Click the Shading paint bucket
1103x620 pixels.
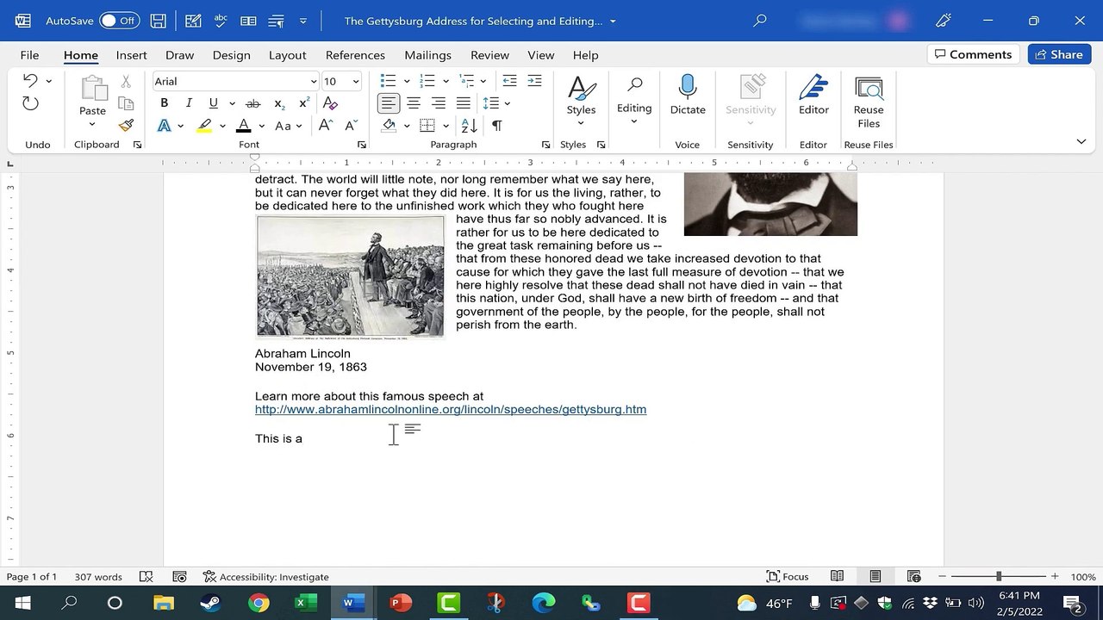tap(389, 126)
